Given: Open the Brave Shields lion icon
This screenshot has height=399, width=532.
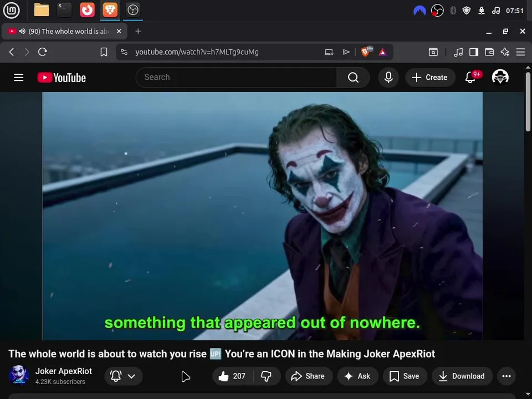Looking at the screenshot, I should pyautogui.click(x=366, y=52).
